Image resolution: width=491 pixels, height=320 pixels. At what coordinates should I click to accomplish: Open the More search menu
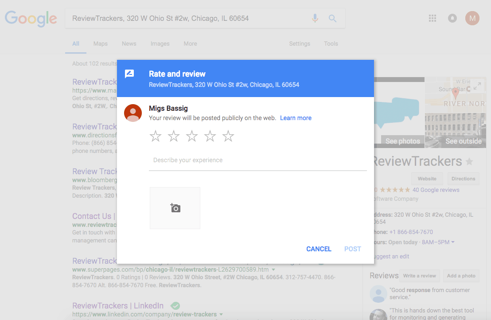tap(191, 44)
